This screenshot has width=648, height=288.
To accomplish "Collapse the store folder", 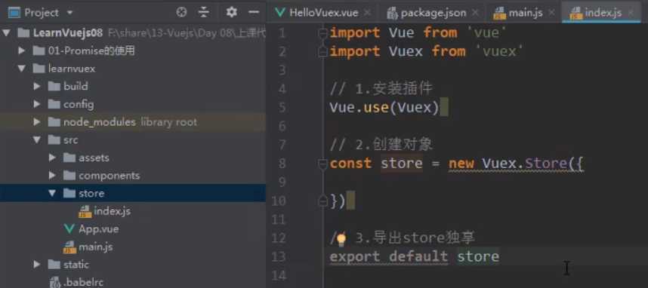I will (x=52, y=193).
